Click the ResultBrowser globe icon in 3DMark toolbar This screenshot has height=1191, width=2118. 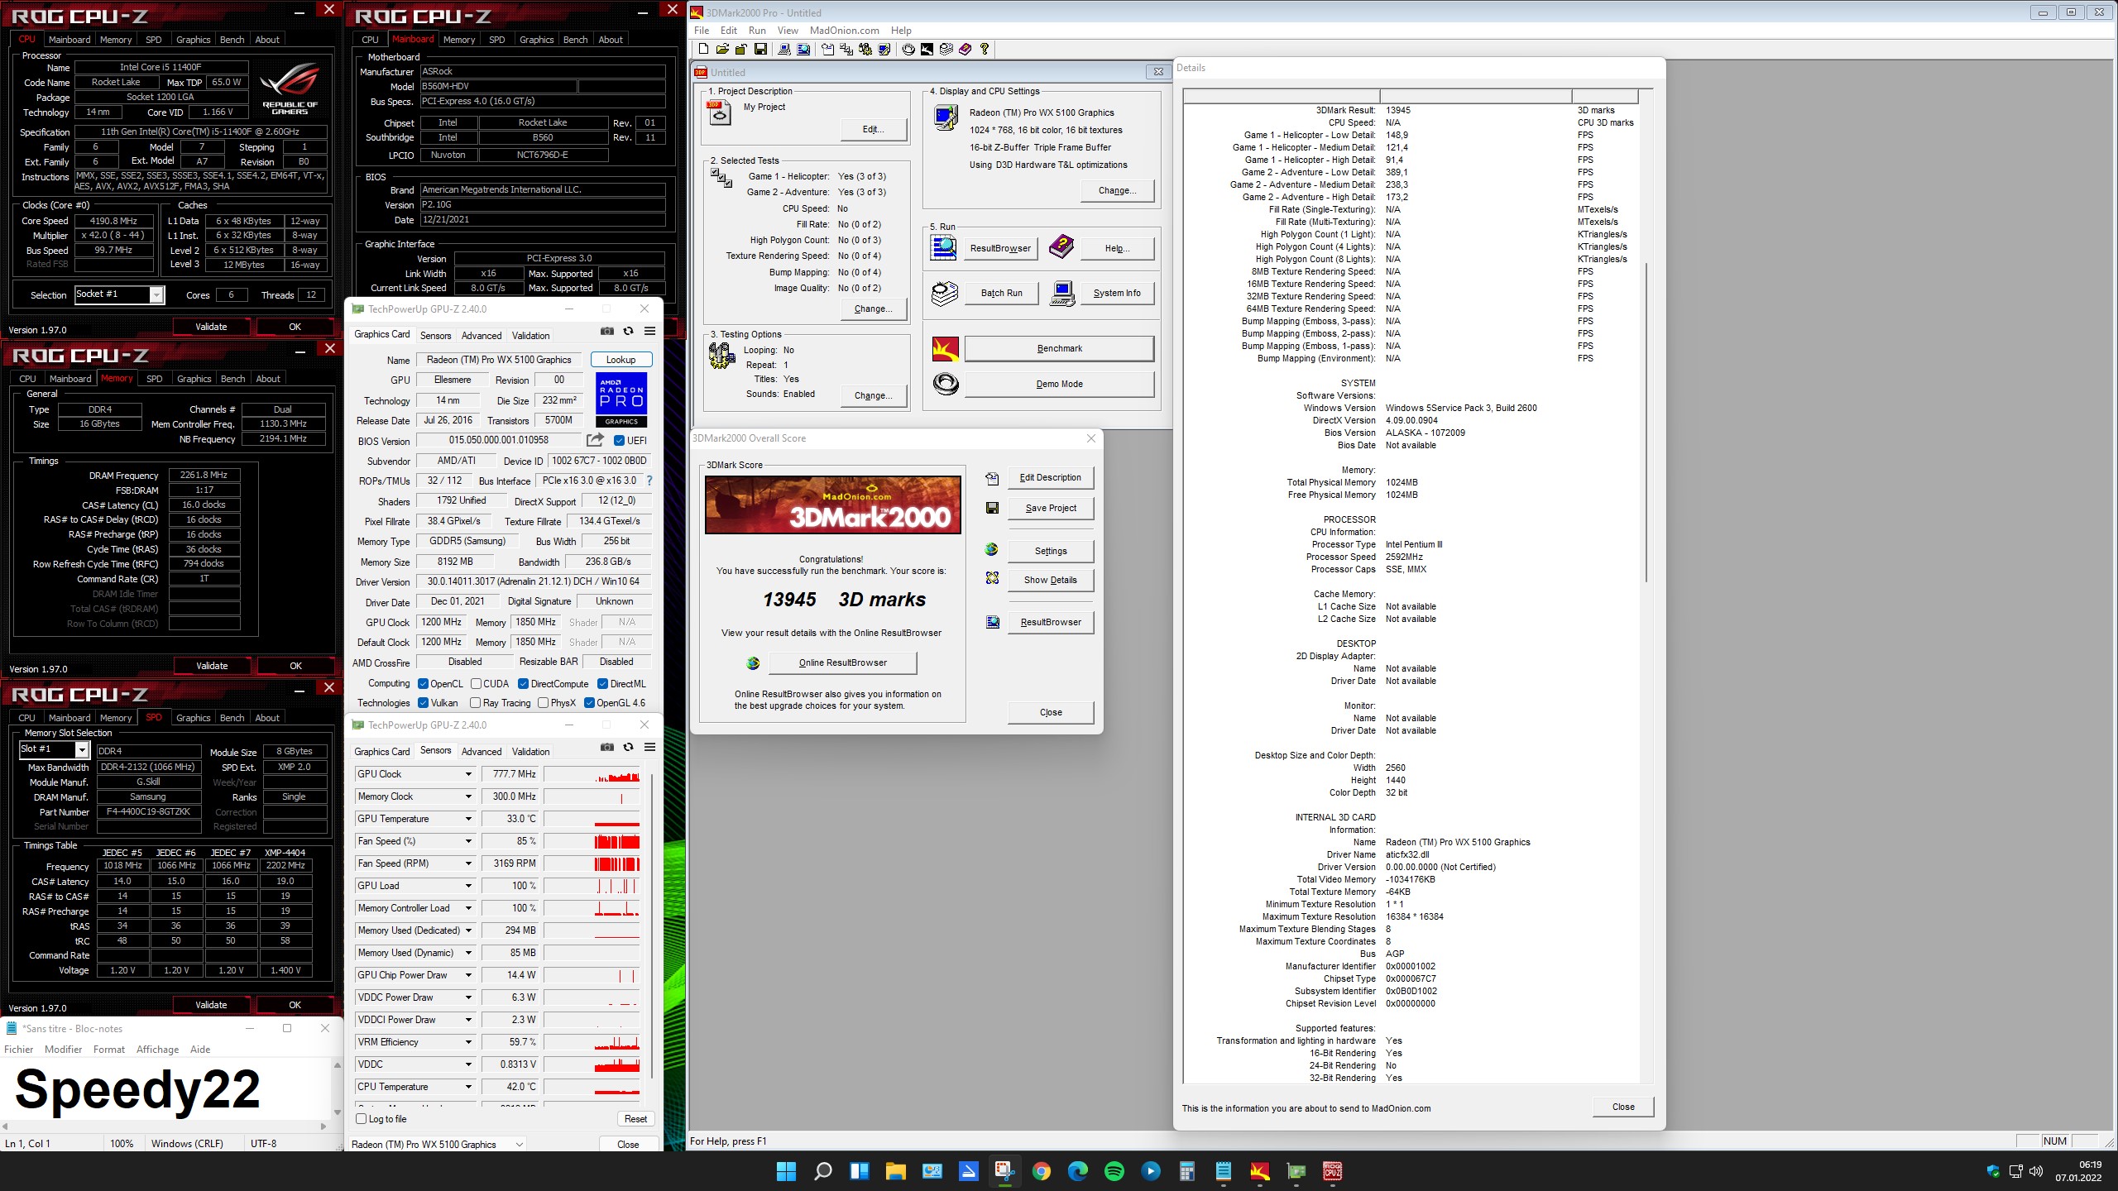[802, 50]
